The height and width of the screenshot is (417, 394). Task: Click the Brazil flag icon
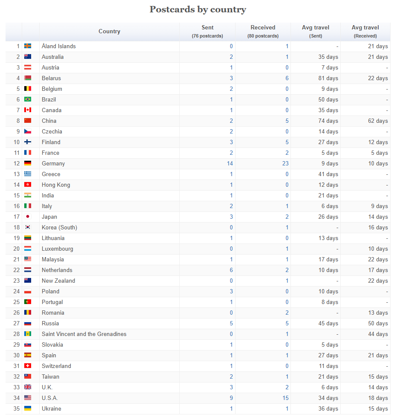point(28,99)
